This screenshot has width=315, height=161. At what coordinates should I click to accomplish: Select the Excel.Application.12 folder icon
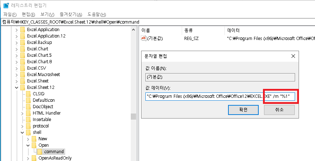coord(22,36)
